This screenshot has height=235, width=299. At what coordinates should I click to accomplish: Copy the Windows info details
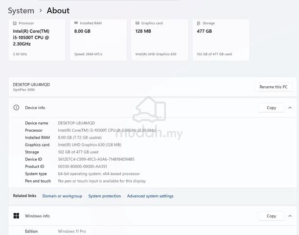(x=271, y=216)
